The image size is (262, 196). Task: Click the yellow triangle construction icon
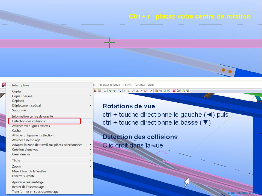(137, 91)
